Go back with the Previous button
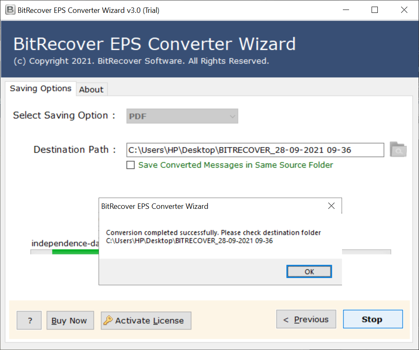This screenshot has width=419, height=350. click(306, 319)
